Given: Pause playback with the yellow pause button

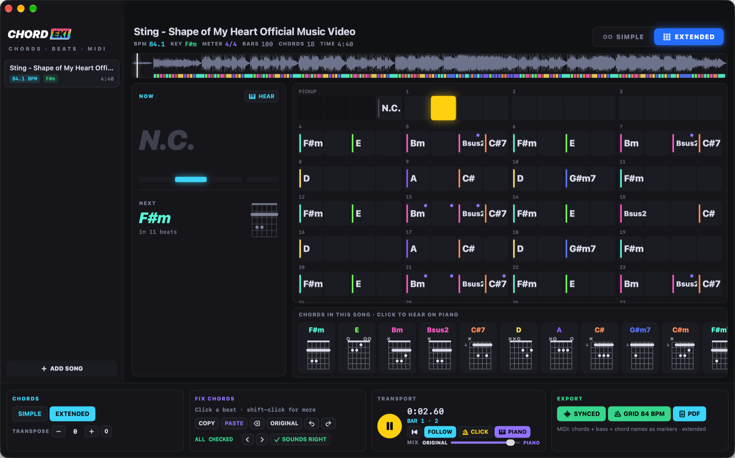Looking at the screenshot, I should click(389, 426).
